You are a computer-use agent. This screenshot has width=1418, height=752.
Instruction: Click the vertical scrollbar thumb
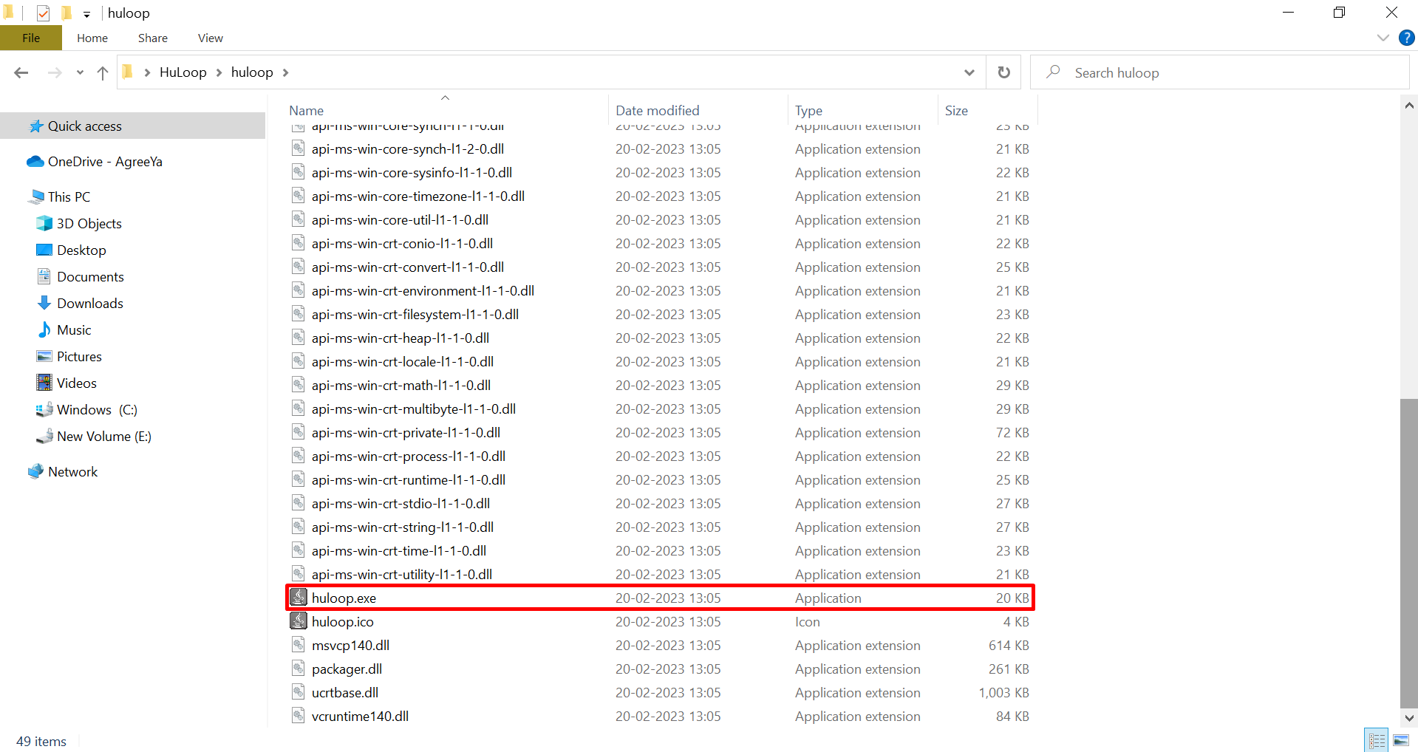1408,553
